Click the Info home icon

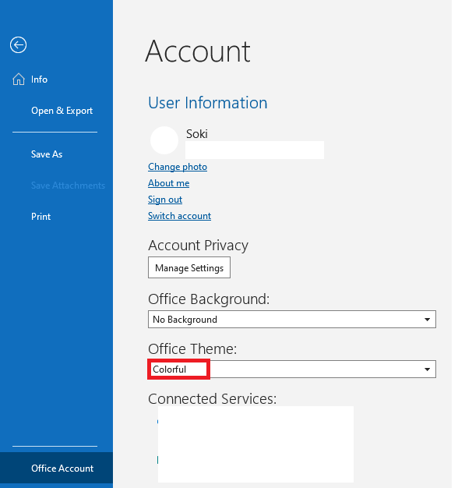19,79
